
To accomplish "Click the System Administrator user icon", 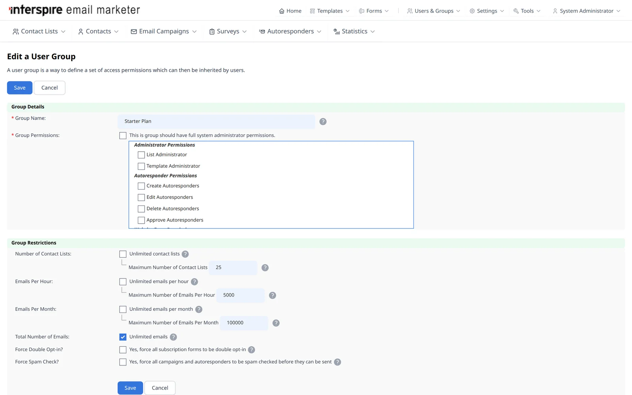I will coord(555,11).
